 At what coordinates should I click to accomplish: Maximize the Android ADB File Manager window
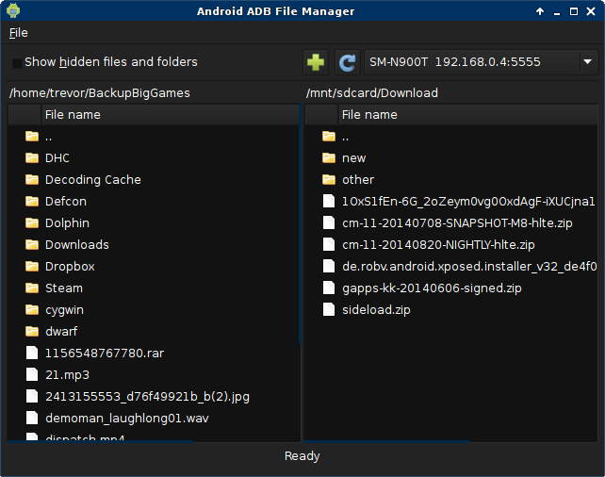(x=574, y=11)
